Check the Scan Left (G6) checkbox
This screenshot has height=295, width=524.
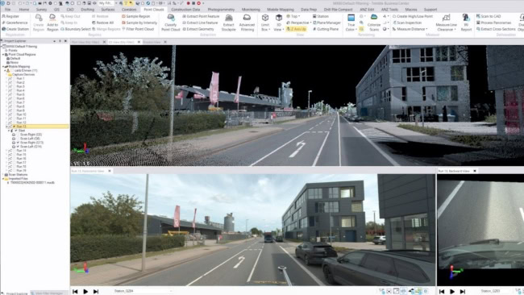click(x=18, y=139)
